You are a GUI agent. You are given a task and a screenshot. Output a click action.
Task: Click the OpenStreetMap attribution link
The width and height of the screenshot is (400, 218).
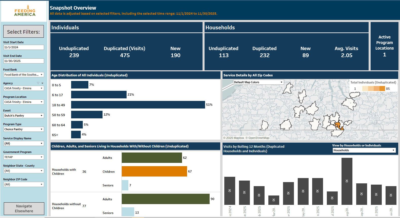[259, 138]
